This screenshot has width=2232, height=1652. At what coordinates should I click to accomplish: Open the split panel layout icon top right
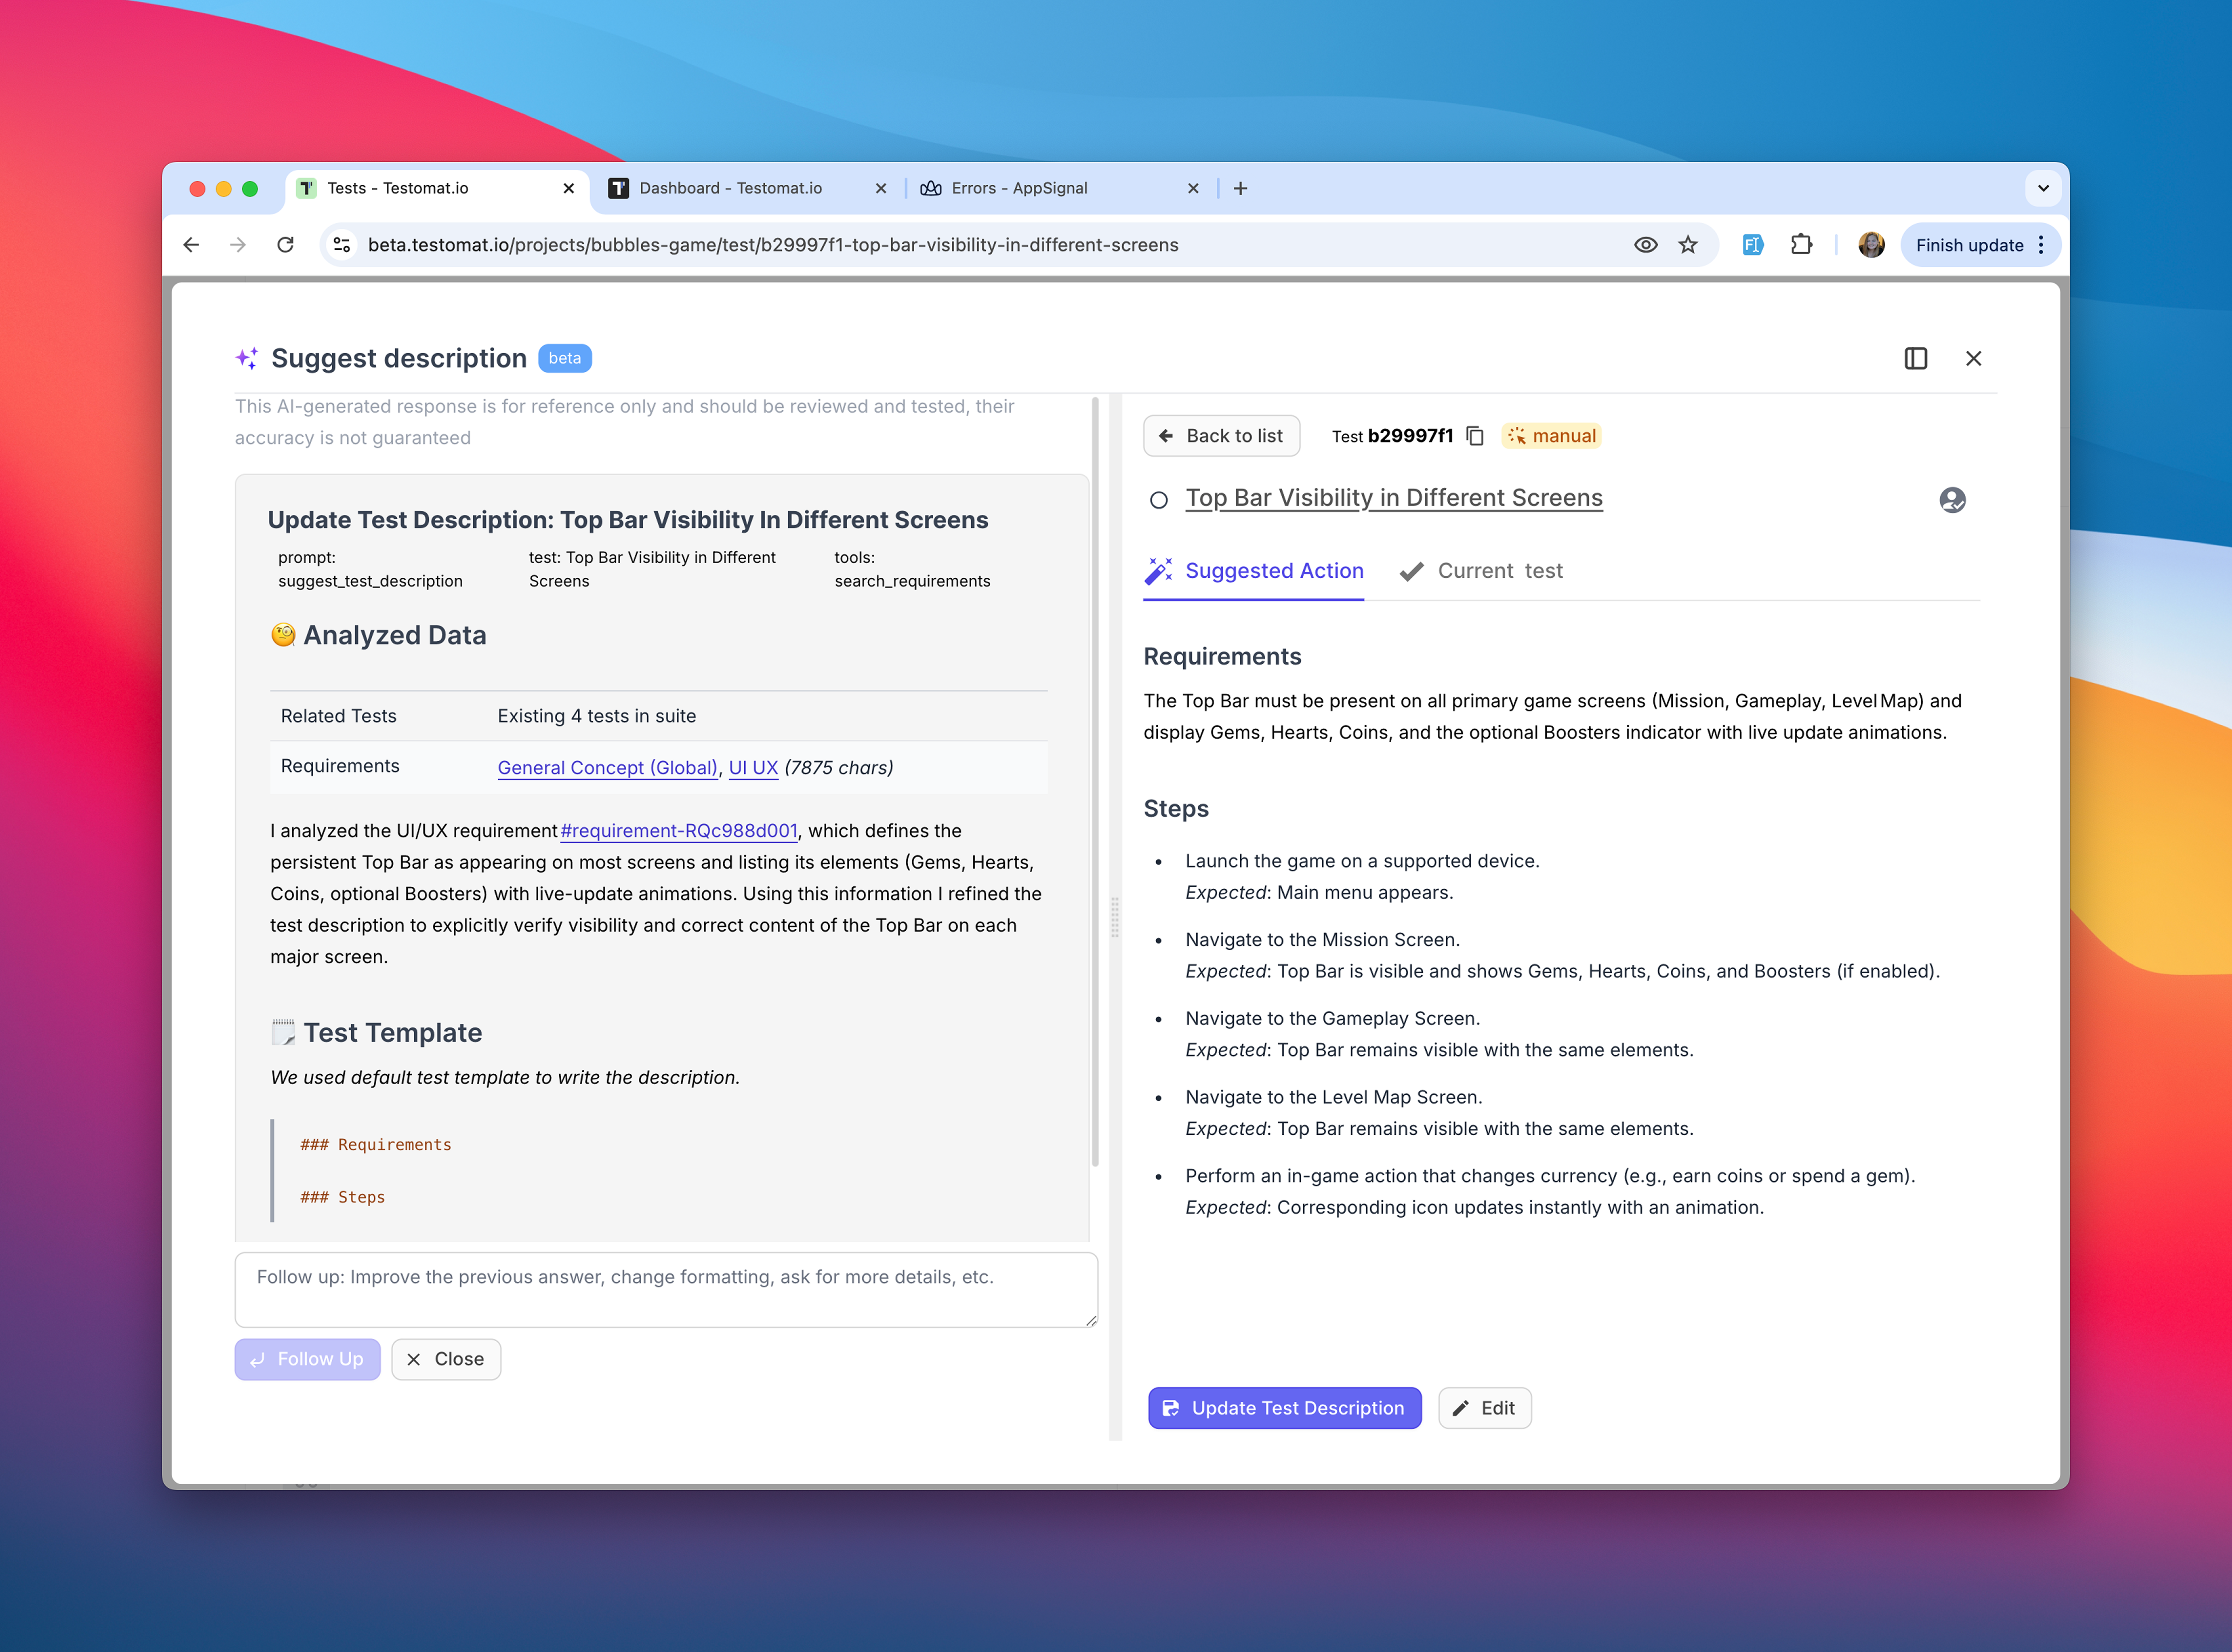[x=1916, y=358]
